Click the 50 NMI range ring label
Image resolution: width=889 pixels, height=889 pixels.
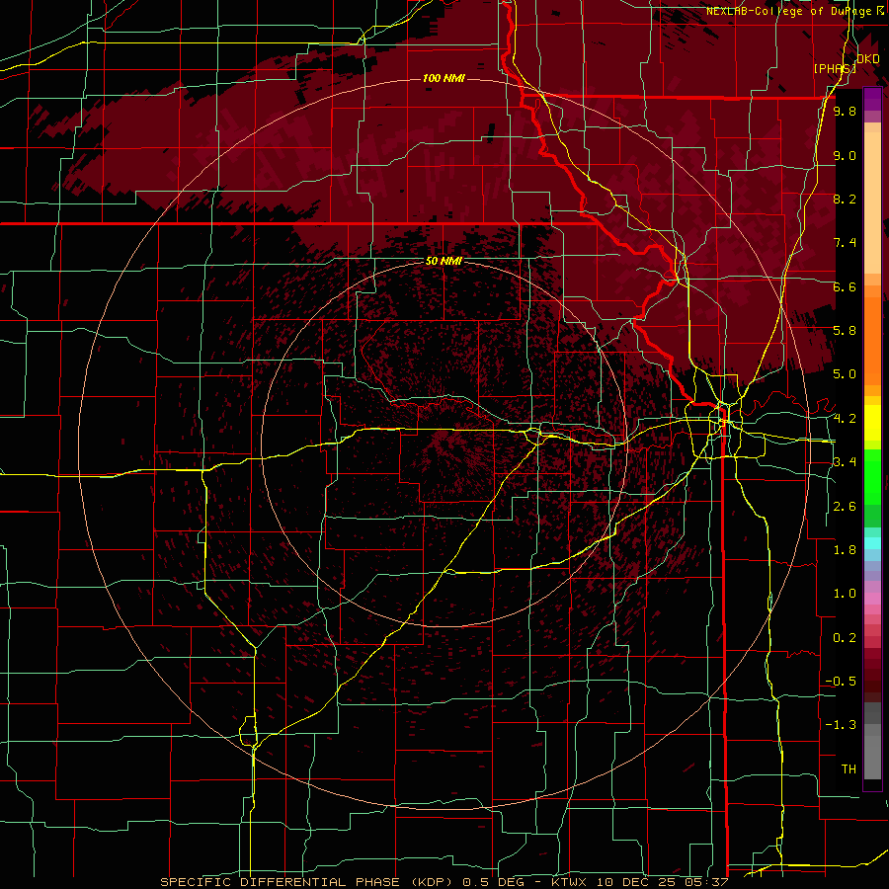(444, 262)
